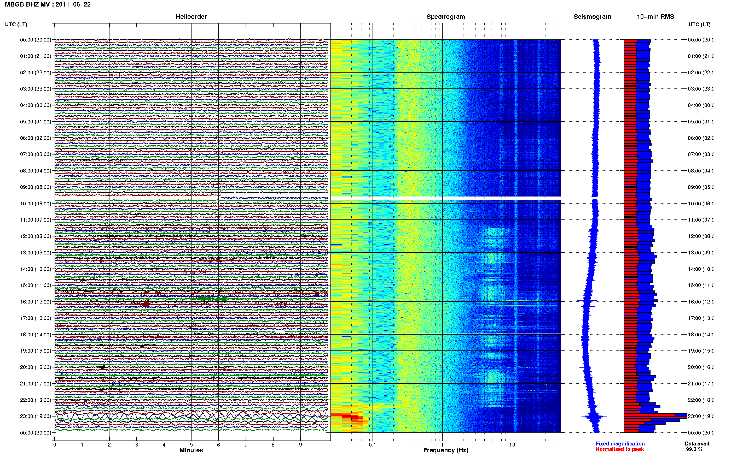Select left time label 16:00 (12:00)
Image resolution: width=743 pixels, height=464 pixels.
[x=36, y=302]
